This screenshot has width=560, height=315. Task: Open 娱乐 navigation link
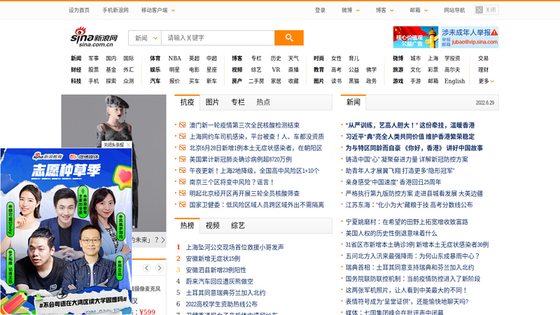coord(155,69)
